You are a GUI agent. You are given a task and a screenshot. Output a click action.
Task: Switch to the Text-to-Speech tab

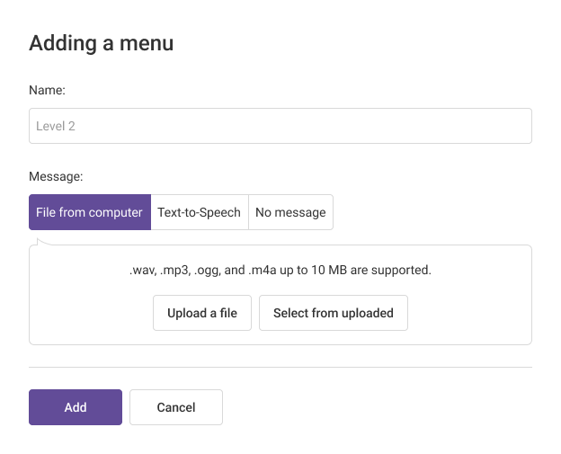point(199,212)
